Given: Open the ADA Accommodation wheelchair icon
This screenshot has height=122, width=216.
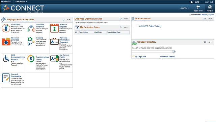Looking at the screenshot, I should [x=6, y=59].
